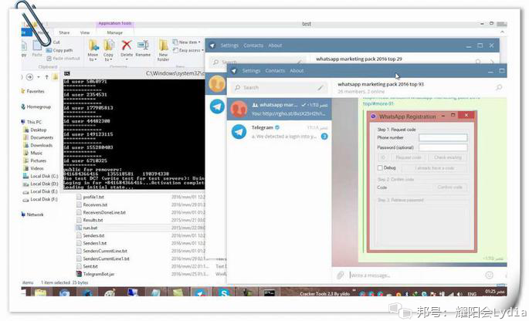
Task: Click the Rename icon in ribbon
Action: (x=143, y=49)
